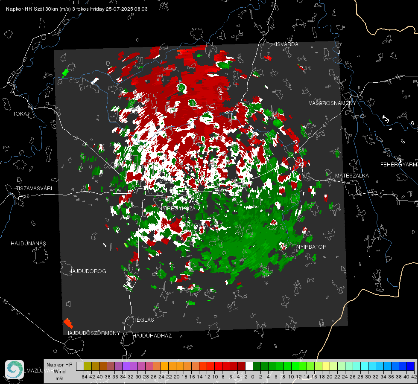Click the swirl logo icon at bottom left
The image size is (418, 384).
coord(15,369)
